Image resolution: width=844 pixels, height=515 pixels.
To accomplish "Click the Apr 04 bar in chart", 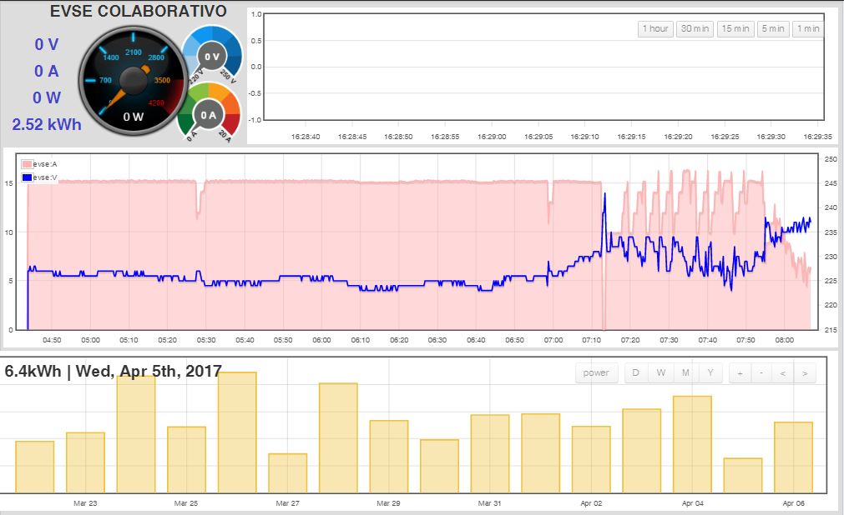I will click(692, 444).
